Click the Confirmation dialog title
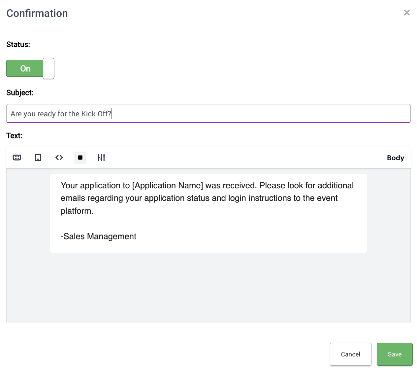 coord(37,13)
